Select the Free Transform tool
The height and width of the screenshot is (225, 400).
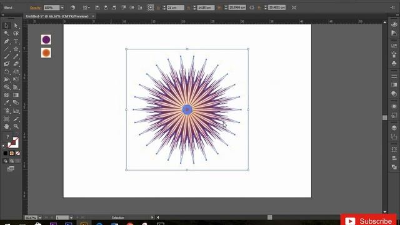tap(16, 79)
